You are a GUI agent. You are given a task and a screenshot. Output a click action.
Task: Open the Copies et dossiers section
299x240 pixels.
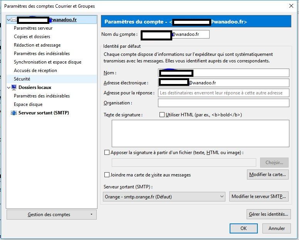pos(32,37)
